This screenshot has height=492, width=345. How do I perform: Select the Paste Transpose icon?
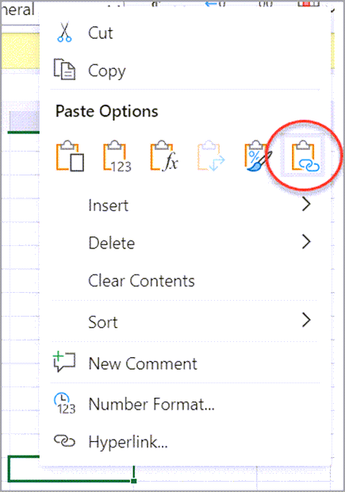coord(211,156)
